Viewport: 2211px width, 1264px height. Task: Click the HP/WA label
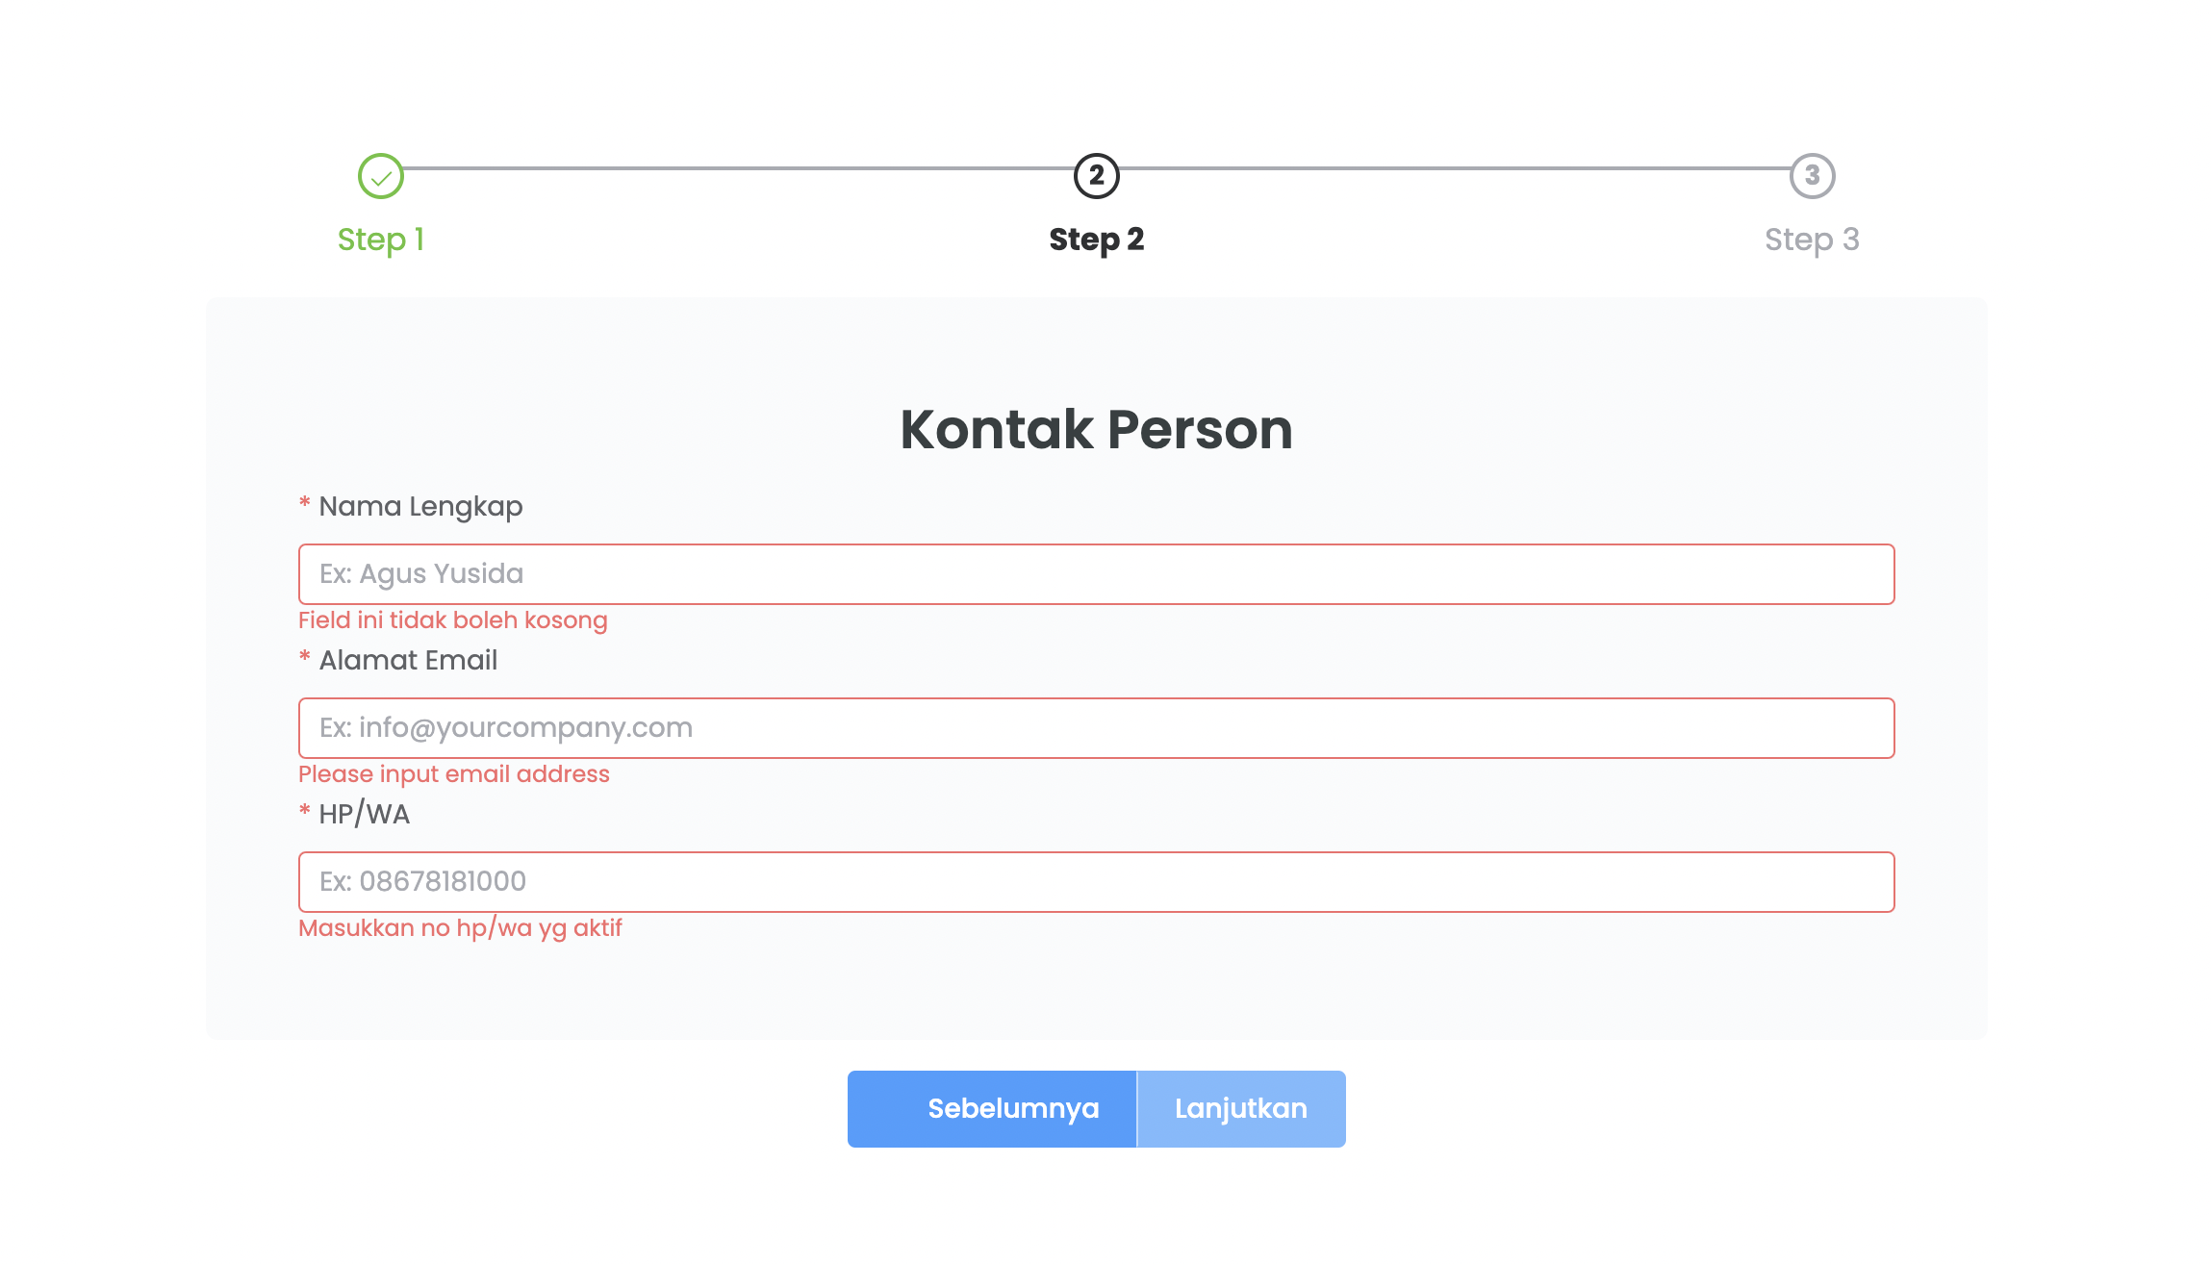pos(364,815)
